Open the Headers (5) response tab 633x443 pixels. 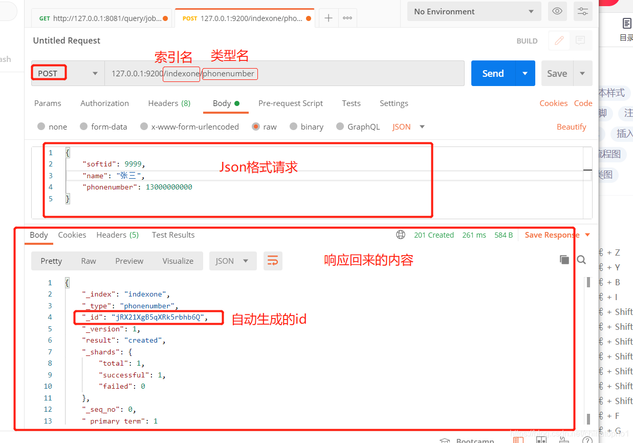pos(117,235)
